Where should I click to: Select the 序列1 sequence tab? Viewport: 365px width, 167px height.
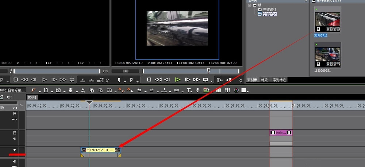pos(32,97)
